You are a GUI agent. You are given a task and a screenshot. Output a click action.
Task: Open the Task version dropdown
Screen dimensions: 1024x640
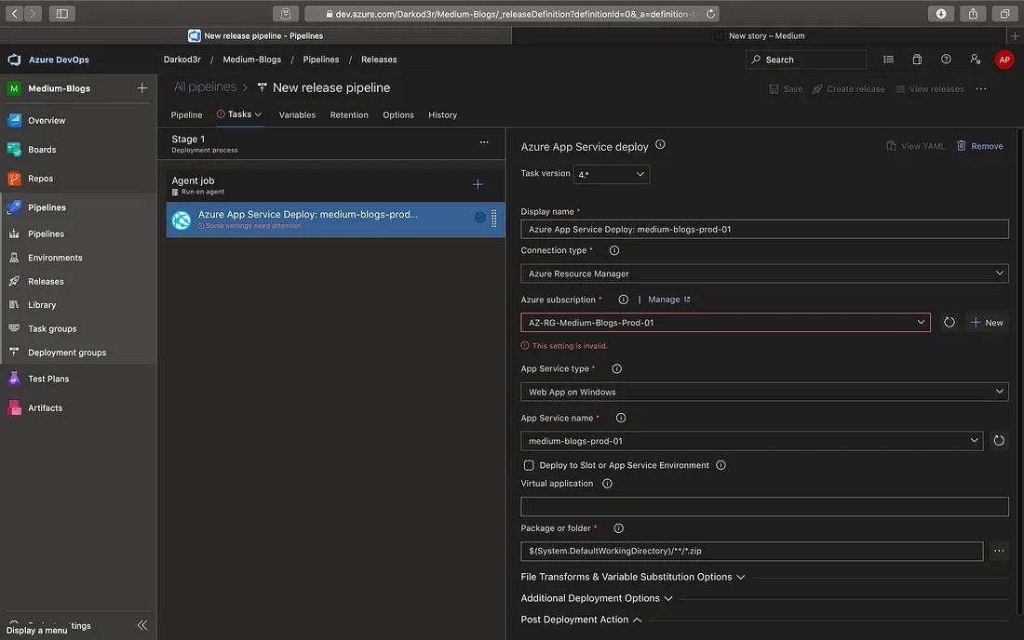point(612,174)
